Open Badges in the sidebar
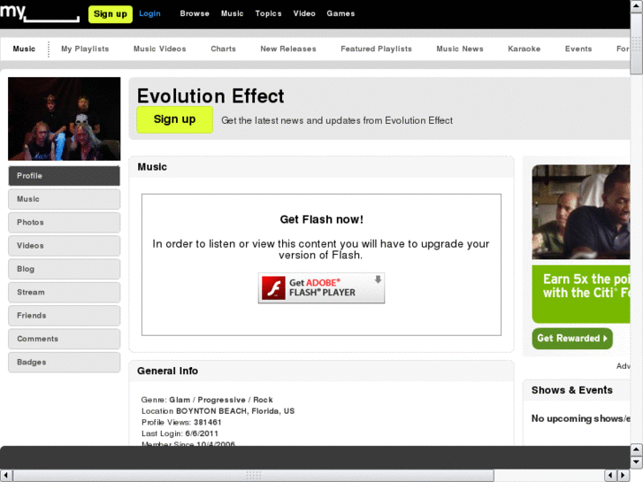The image size is (643, 482). (x=64, y=363)
